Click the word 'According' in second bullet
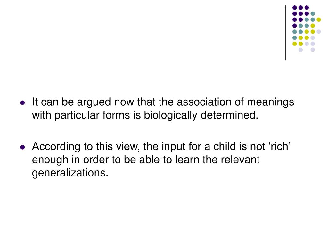 pos(56,147)
